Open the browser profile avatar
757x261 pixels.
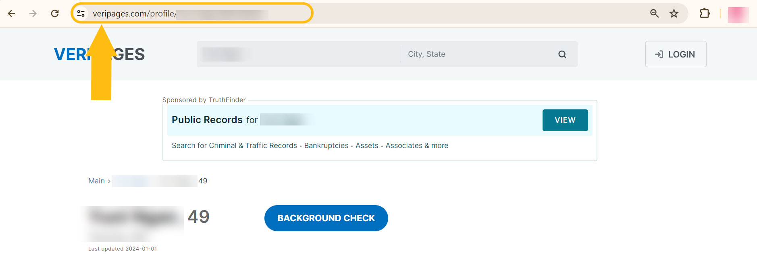coord(738,15)
